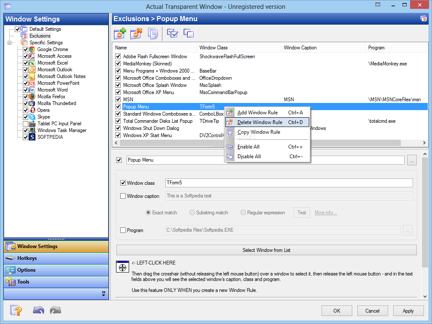Uncheck Adobe Flash Fullscreen Window rule
The height and width of the screenshot is (324, 432).
click(x=118, y=56)
